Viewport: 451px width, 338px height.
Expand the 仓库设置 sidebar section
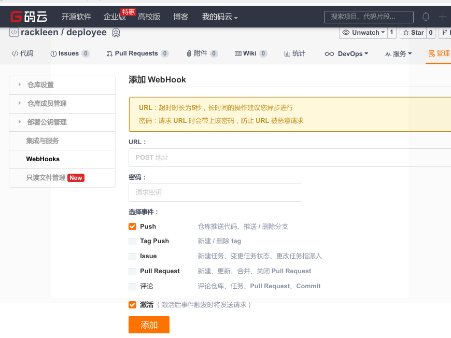pyautogui.click(x=40, y=85)
